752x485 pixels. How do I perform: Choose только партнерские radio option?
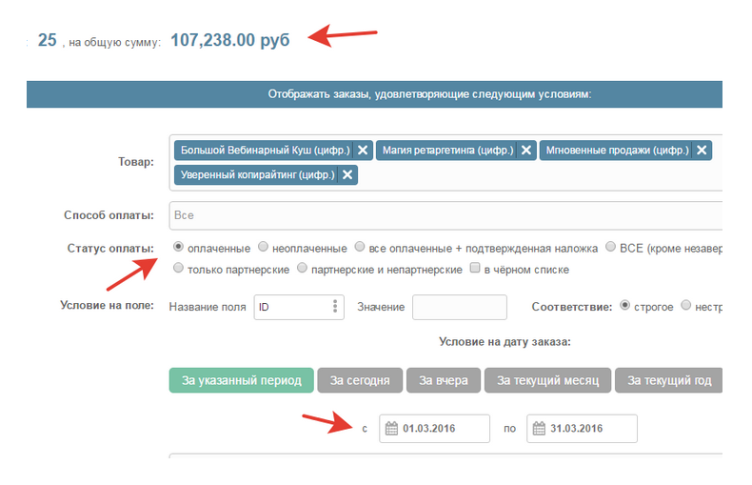coord(178,268)
